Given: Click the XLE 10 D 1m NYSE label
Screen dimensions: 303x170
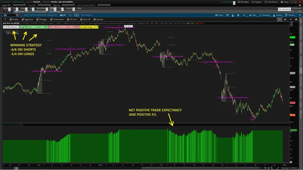Looking at the screenshot, I should 11,23.
